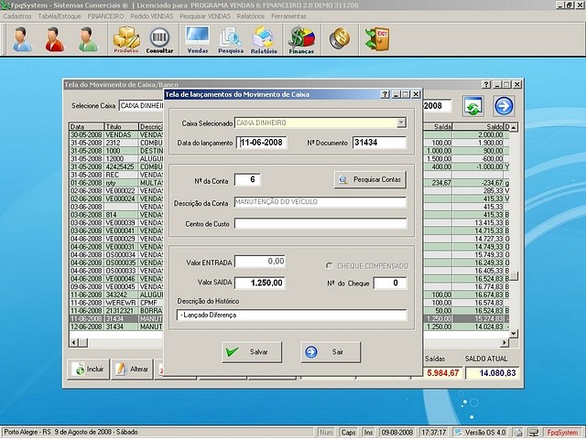This screenshot has height=439, width=586.
Task: Open the Produtos toolbar icon
Action: 126,39
